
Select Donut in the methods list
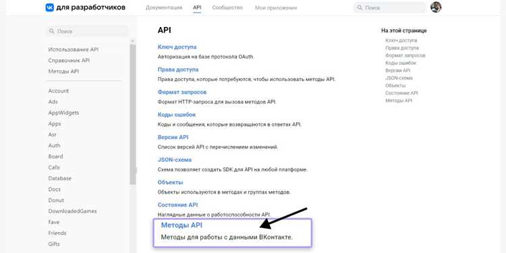56,200
